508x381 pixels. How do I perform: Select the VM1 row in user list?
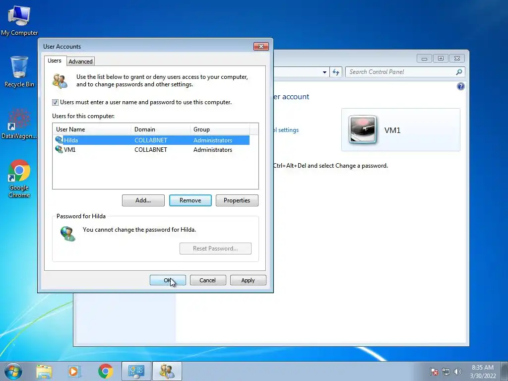(152, 149)
